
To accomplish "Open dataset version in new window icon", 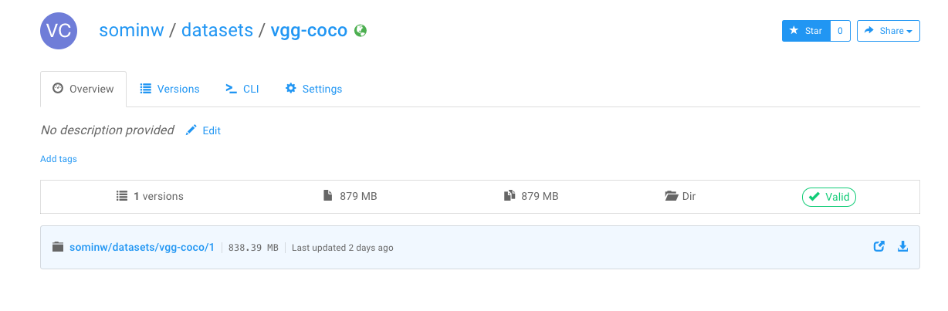I will pyautogui.click(x=879, y=247).
